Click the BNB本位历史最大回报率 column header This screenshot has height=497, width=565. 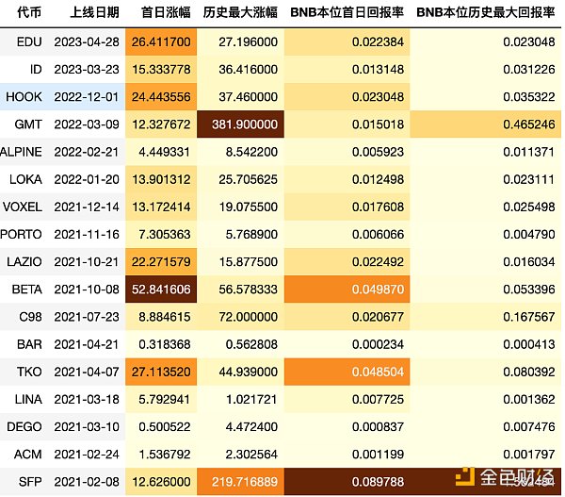[x=487, y=13]
